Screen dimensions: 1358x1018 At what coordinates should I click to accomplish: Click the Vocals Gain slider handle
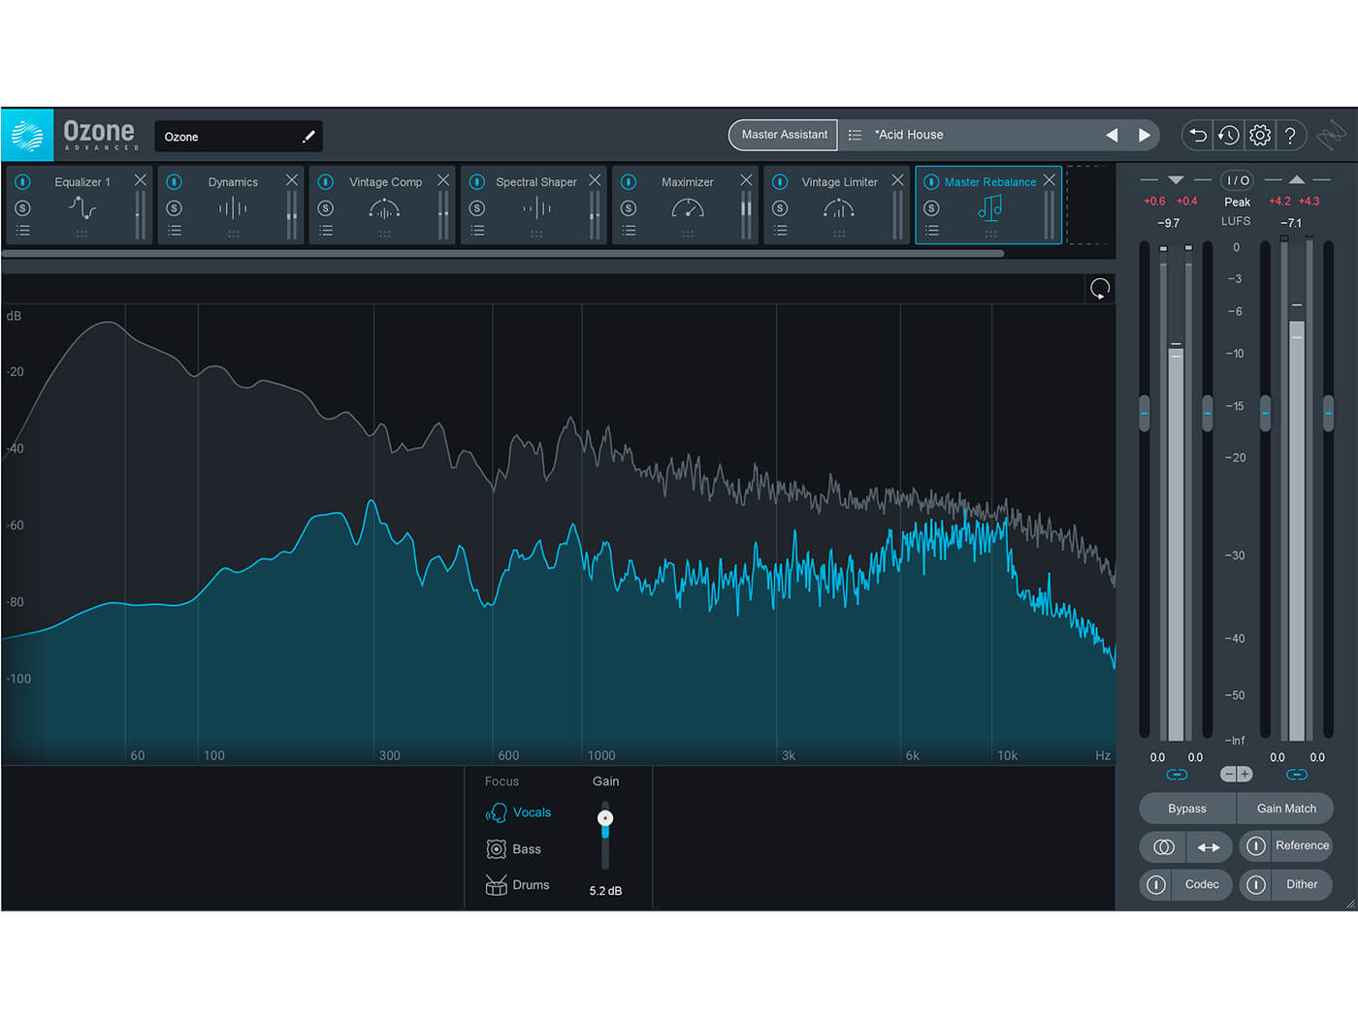(x=605, y=818)
